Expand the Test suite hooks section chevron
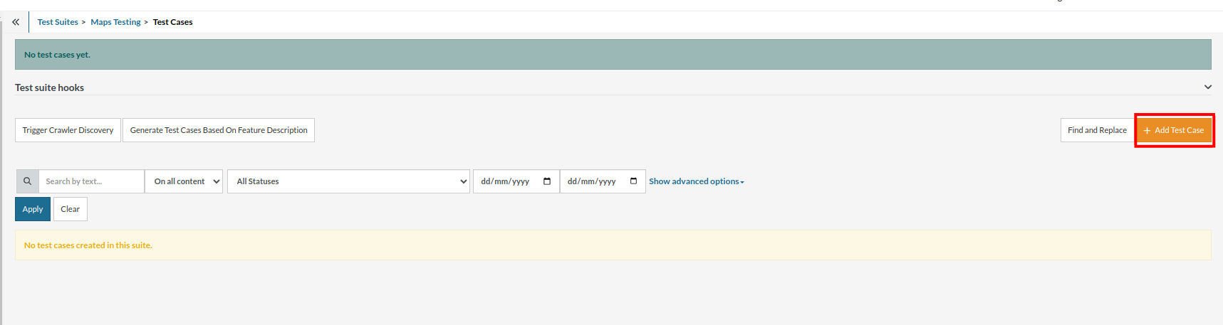Viewport: 1223px width, 325px height. coord(1207,87)
